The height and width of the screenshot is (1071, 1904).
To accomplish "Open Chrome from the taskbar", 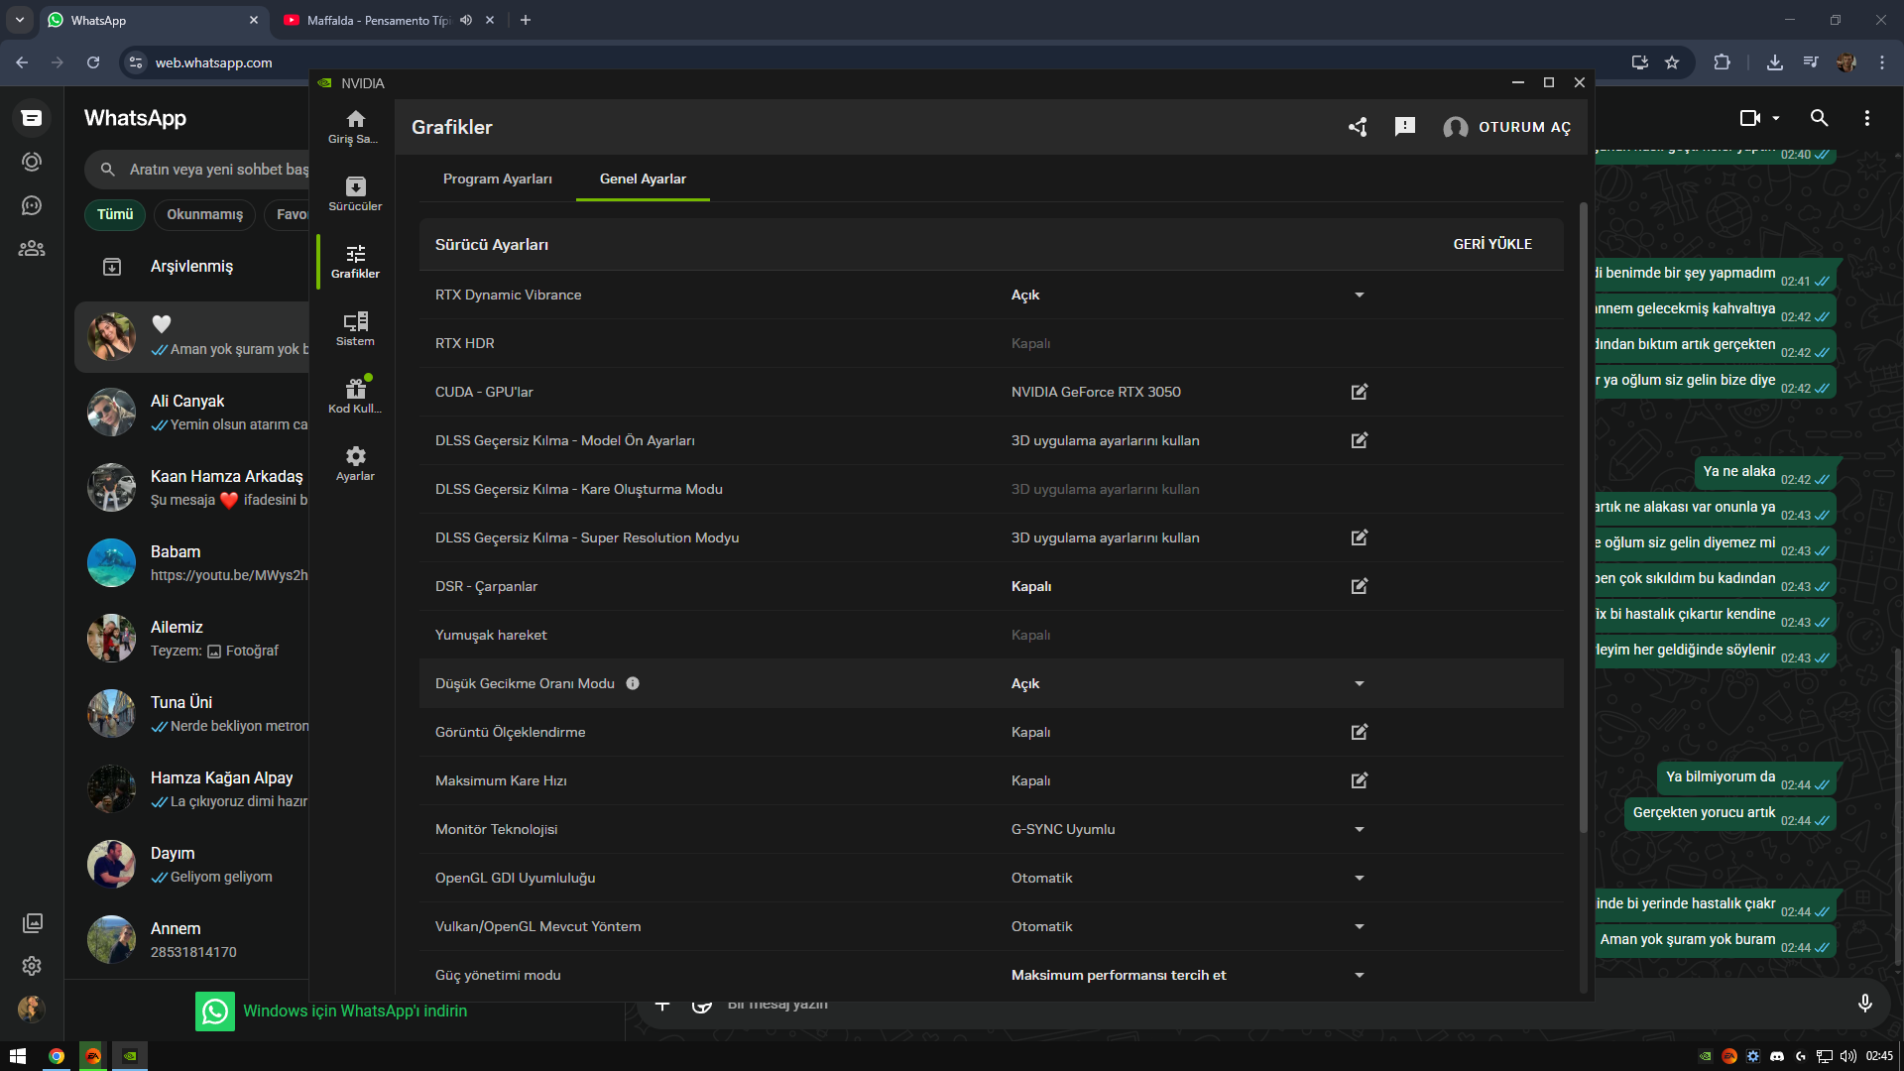I will (x=57, y=1056).
